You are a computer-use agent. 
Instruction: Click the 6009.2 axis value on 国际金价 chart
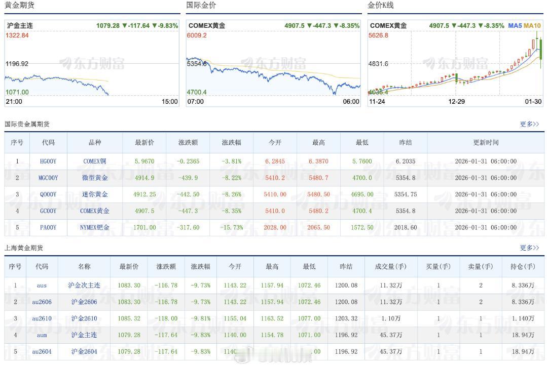pyautogui.click(x=197, y=35)
